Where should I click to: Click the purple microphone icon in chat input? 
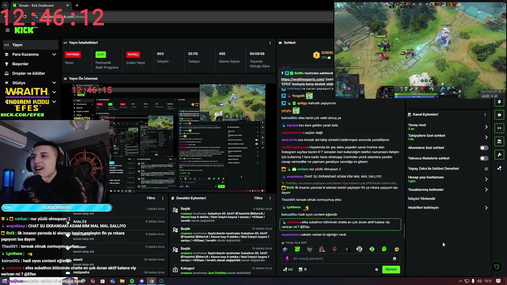(x=287, y=258)
